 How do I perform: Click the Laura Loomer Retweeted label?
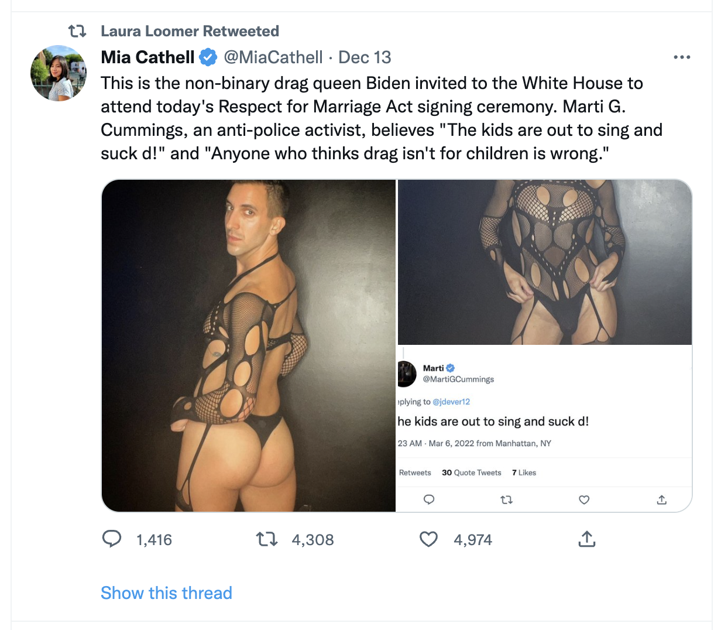click(x=190, y=31)
